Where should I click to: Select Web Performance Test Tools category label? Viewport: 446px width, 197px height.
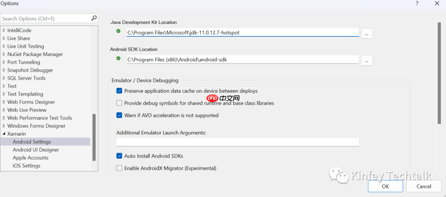[x=40, y=118]
